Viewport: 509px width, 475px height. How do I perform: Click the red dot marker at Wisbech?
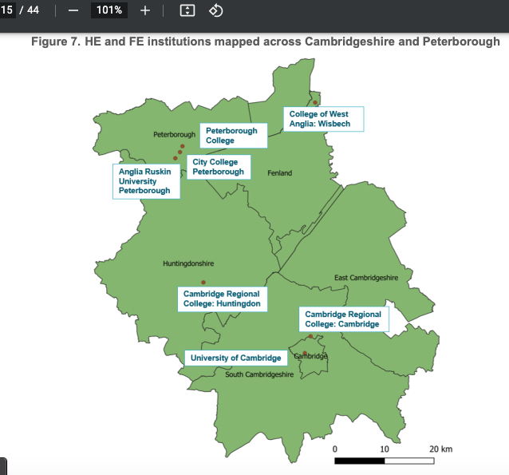click(x=315, y=103)
